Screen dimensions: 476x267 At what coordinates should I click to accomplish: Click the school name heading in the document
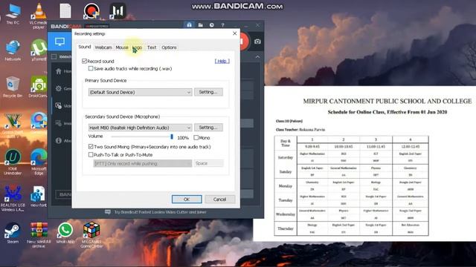(x=387, y=101)
